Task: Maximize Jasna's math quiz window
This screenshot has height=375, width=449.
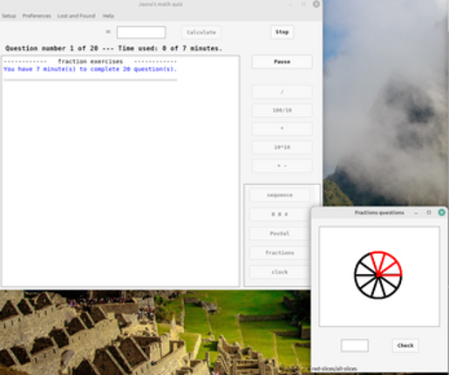Action: pos(303,4)
